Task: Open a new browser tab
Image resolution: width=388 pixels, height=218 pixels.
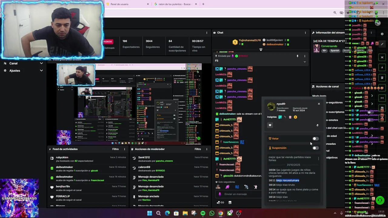Action: click(x=203, y=4)
